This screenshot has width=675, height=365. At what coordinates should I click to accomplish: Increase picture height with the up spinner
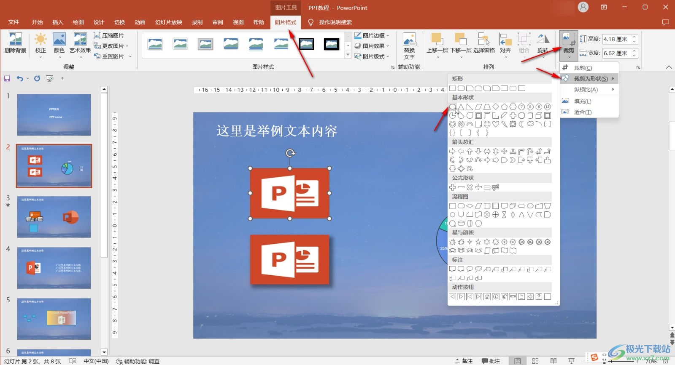(x=634, y=37)
